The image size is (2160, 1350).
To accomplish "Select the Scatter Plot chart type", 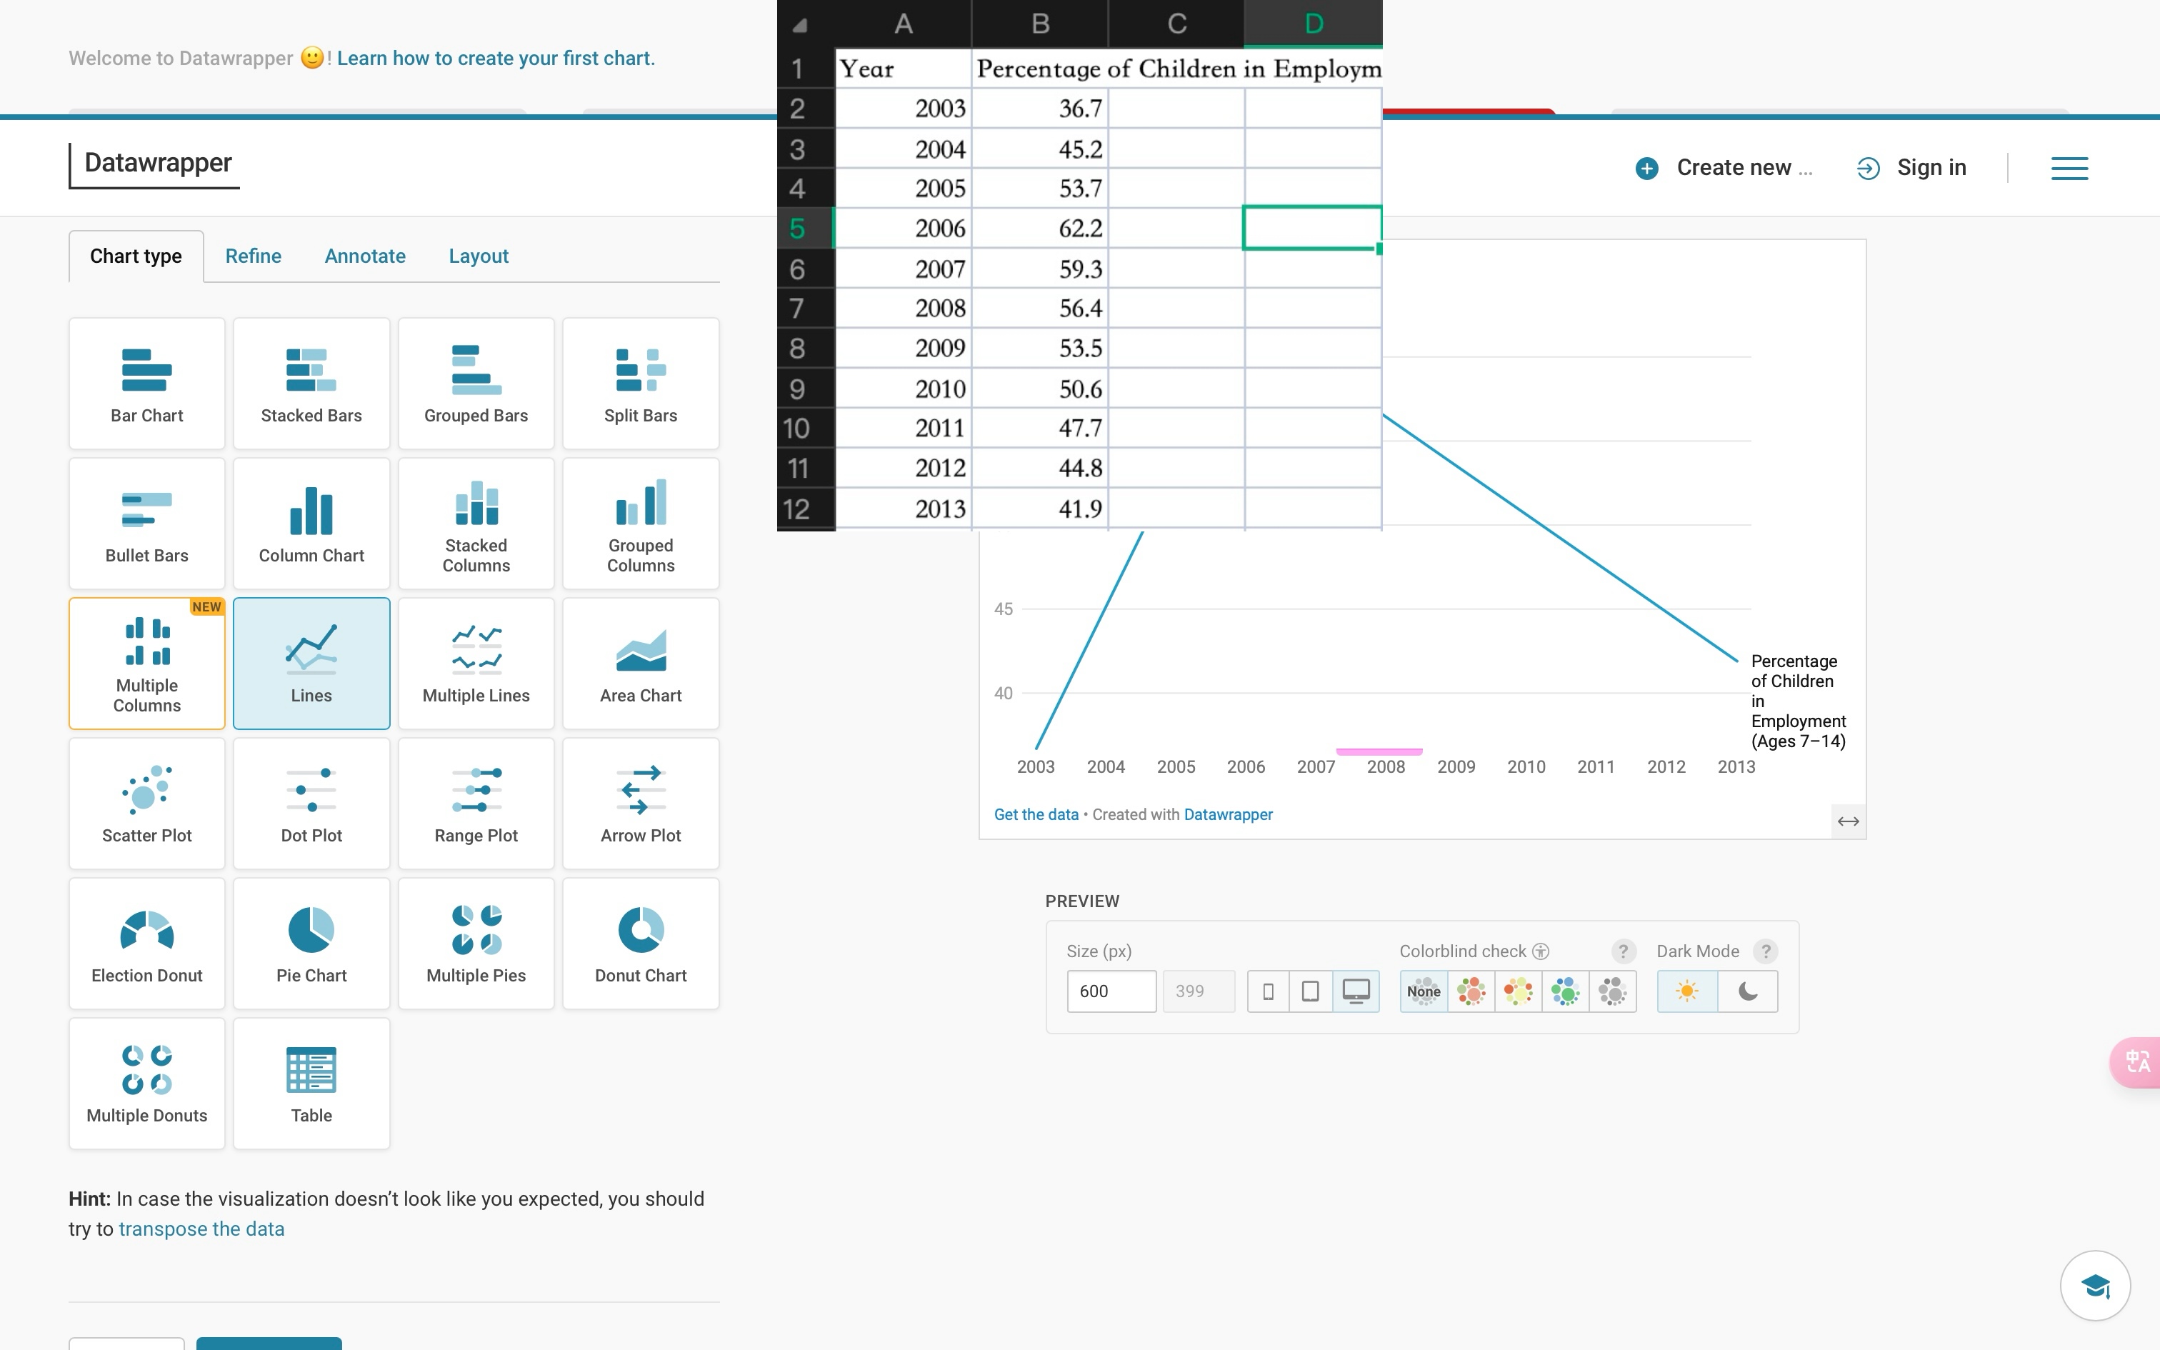I will 146,801.
